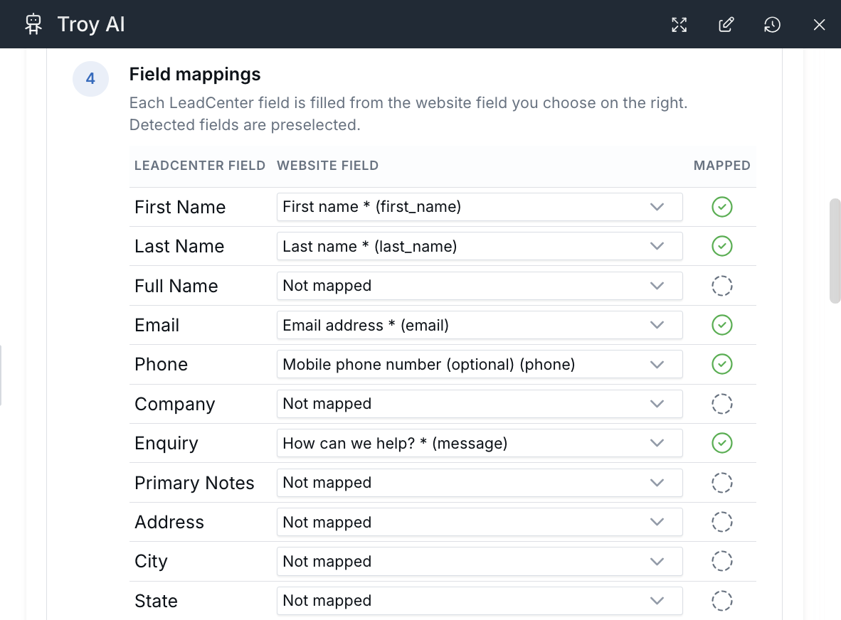Click the unmapped dashed circle for State

coord(722,601)
